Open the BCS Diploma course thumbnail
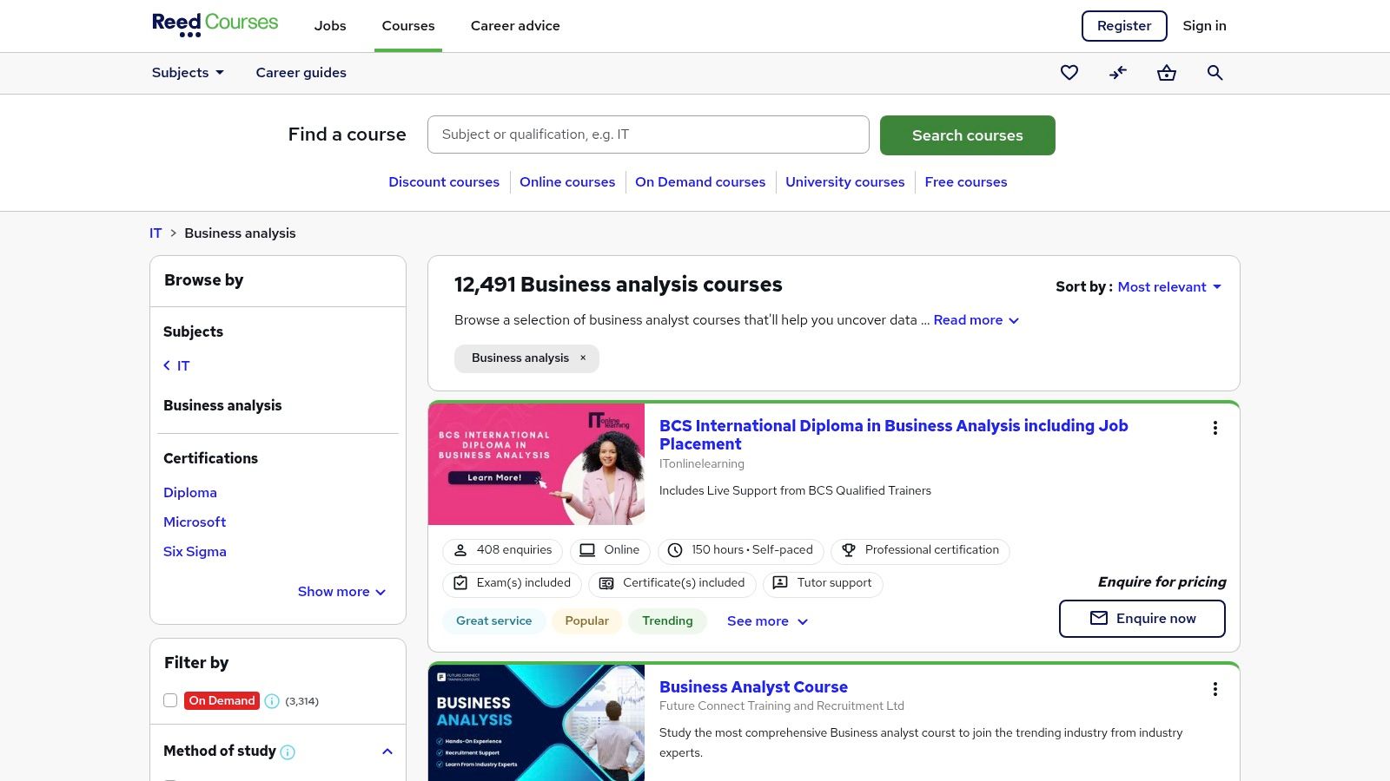 [536, 464]
